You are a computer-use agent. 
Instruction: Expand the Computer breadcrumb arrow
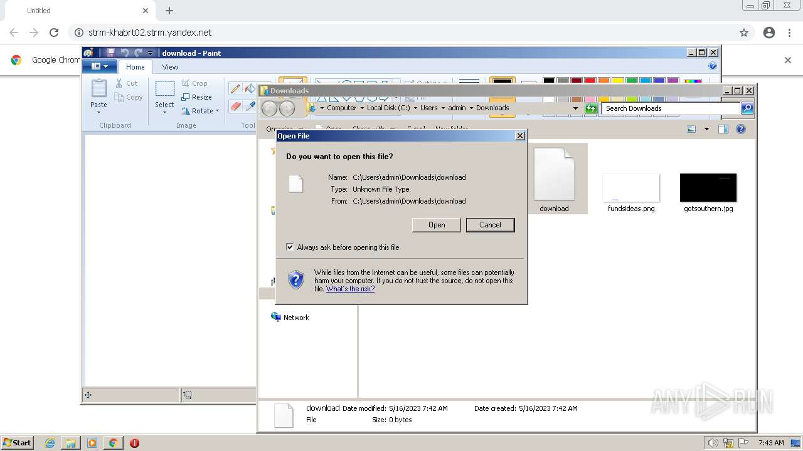pyautogui.click(x=362, y=108)
